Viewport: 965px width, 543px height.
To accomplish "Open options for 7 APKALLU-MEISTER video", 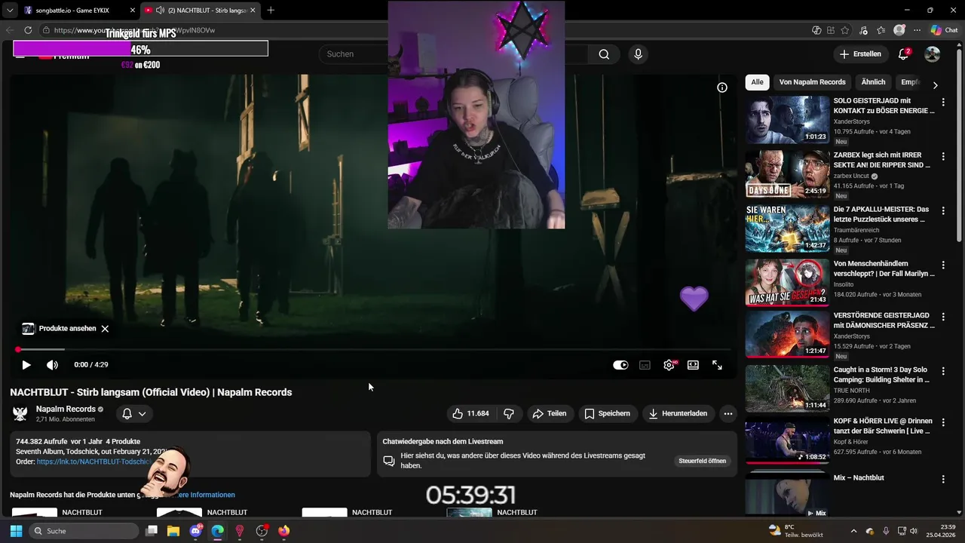I will pos(943,210).
